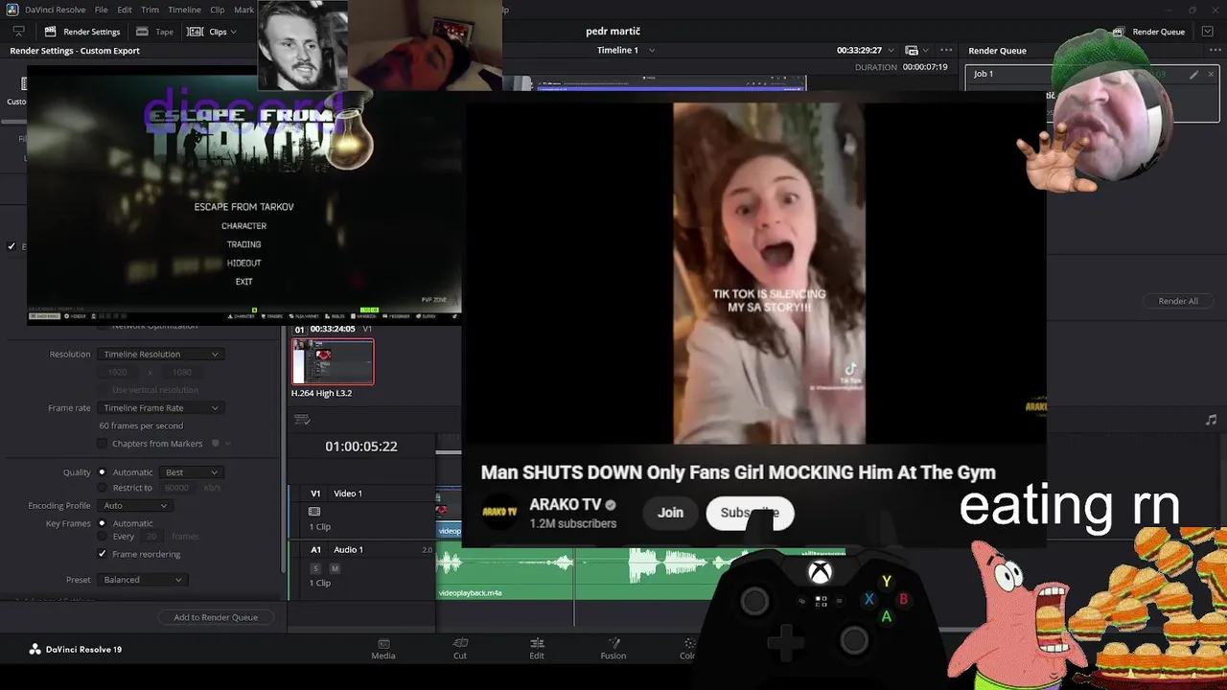1227x690 pixels.
Task: Click the music note icon at right
Action: [x=1211, y=420]
